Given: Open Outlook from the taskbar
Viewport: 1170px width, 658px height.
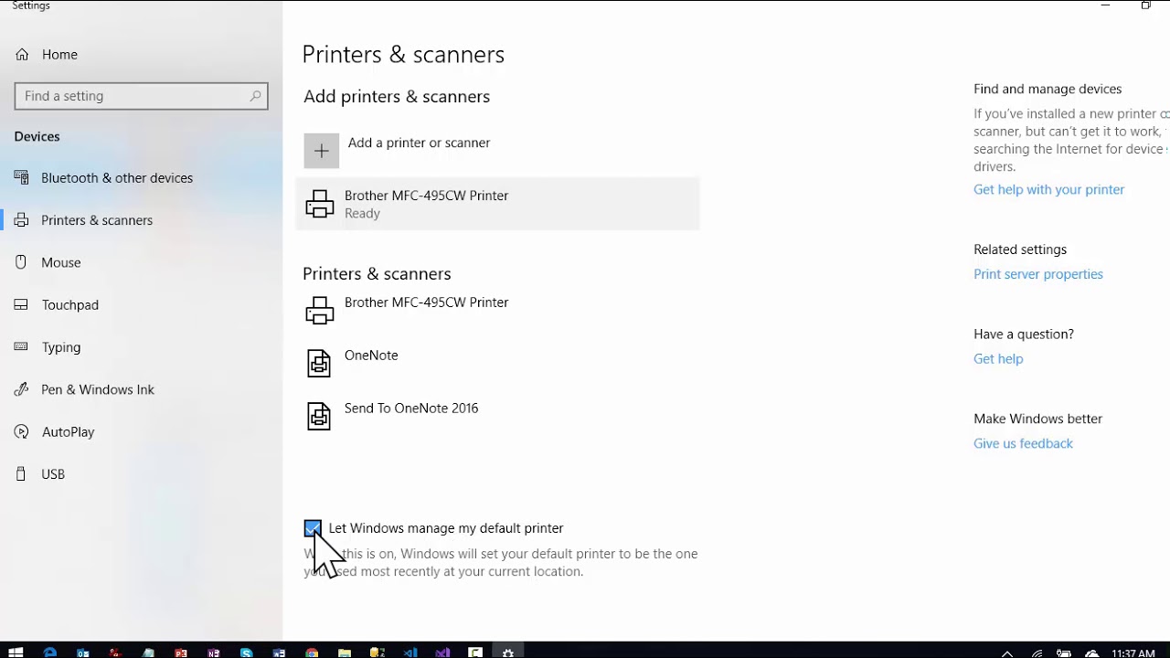Looking at the screenshot, I should click(x=83, y=653).
